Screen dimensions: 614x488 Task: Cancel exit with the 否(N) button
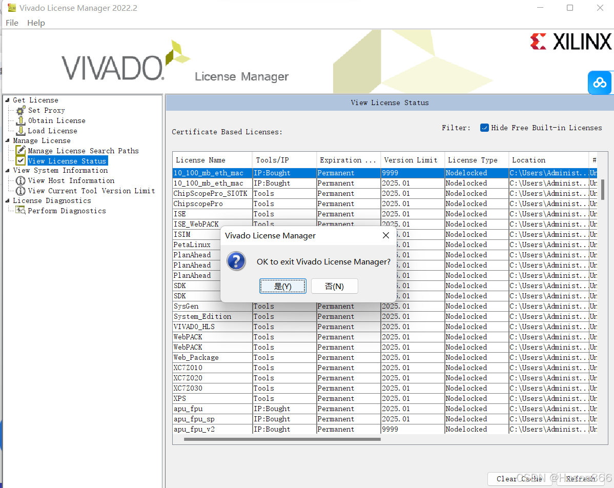(334, 287)
